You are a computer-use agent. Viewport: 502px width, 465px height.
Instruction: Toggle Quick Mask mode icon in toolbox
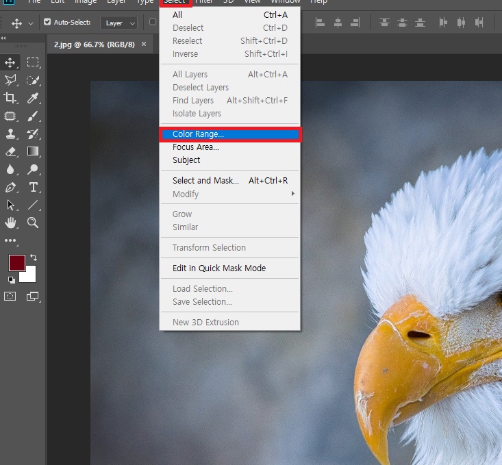pyautogui.click(x=10, y=297)
